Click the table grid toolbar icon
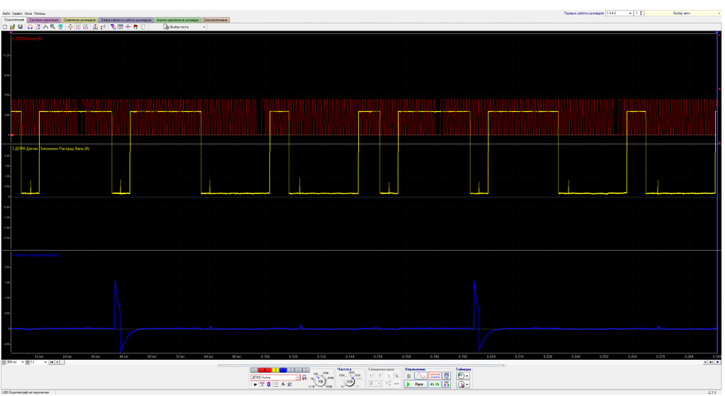 [x=120, y=27]
